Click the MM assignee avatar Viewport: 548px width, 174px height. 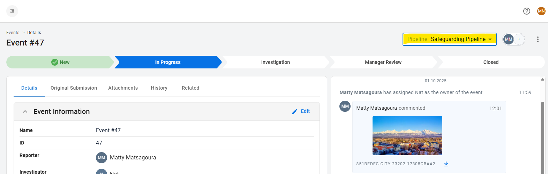(509, 39)
